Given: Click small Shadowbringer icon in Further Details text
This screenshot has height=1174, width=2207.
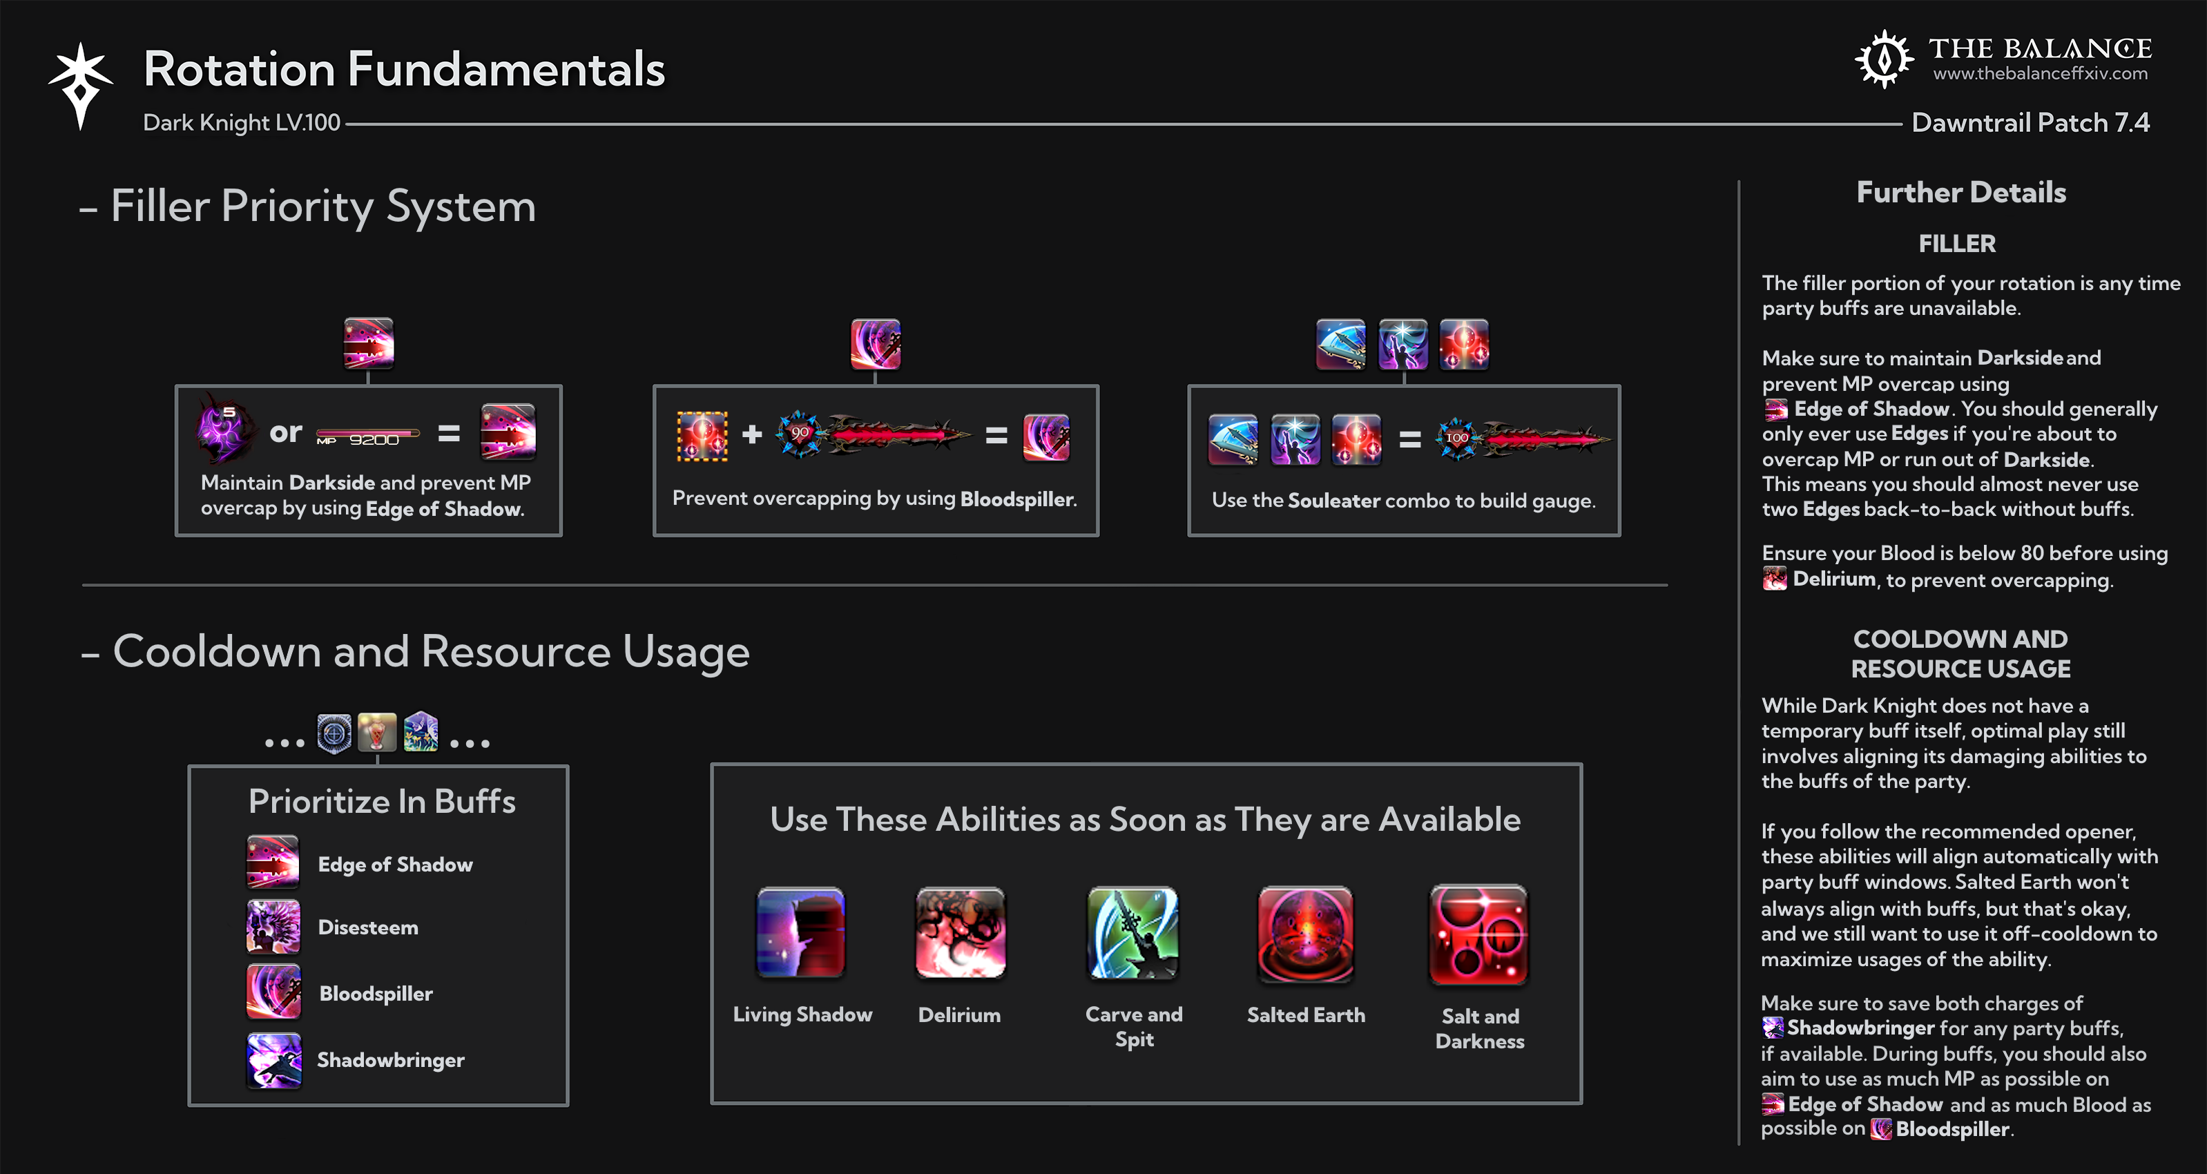Looking at the screenshot, I should tap(1773, 1028).
